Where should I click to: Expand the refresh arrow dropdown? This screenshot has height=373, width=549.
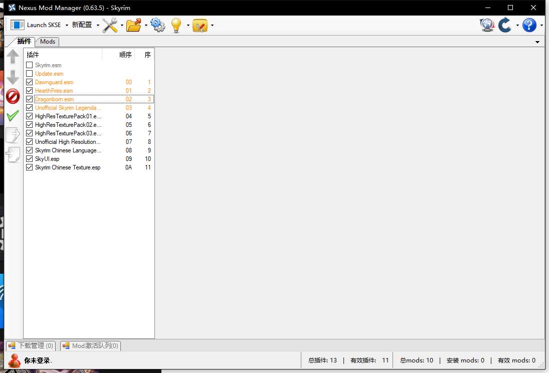(x=517, y=25)
